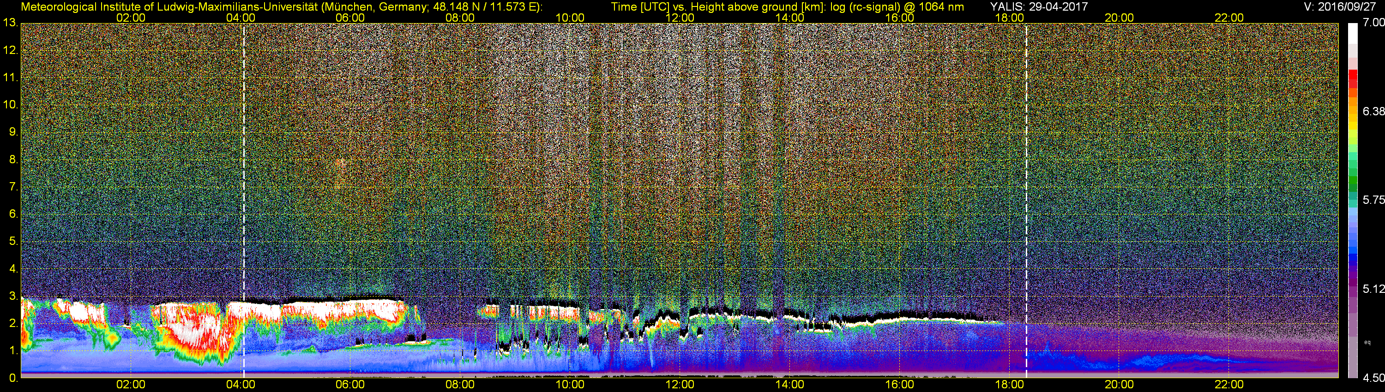1385x392 pixels.
Task: Click the 7.00 value atop the color scale
Action: 1373,23
